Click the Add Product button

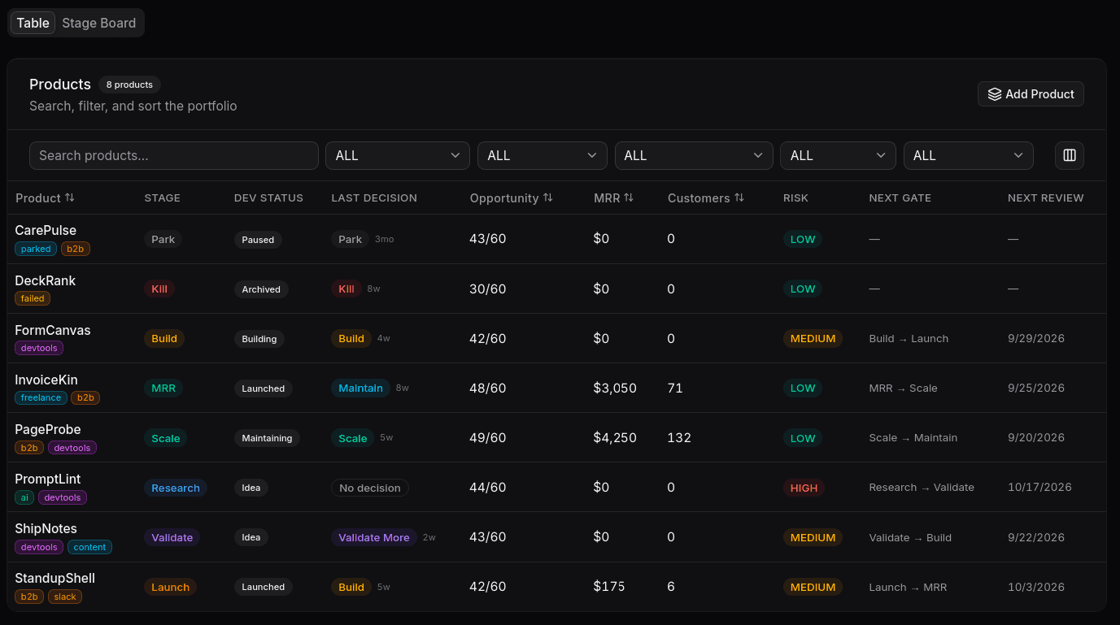coord(1031,94)
